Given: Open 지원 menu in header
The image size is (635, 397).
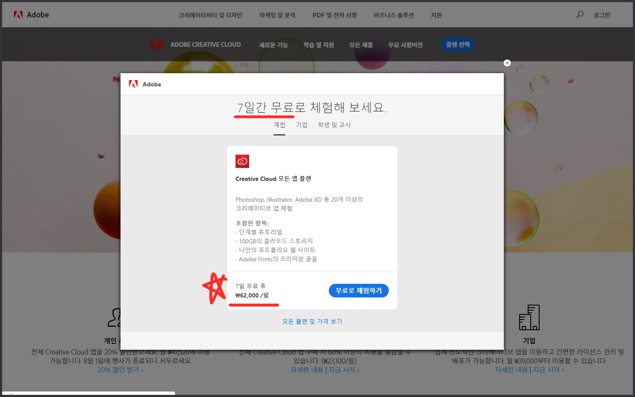Looking at the screenshot, I should (436, 15).
